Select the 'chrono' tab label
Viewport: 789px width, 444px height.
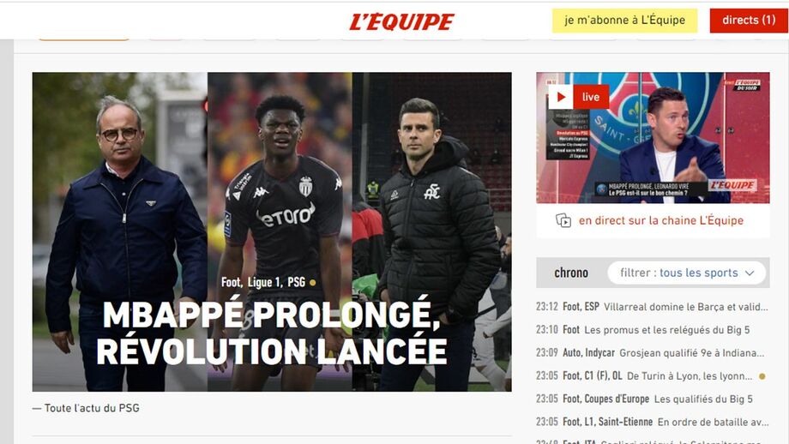571,273
